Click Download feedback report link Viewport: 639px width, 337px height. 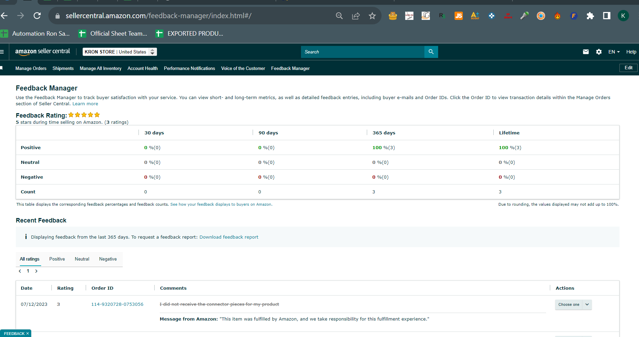229,237
